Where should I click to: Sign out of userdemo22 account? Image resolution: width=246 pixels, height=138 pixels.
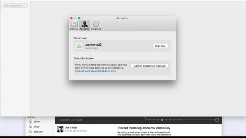(x=160, y=46)
